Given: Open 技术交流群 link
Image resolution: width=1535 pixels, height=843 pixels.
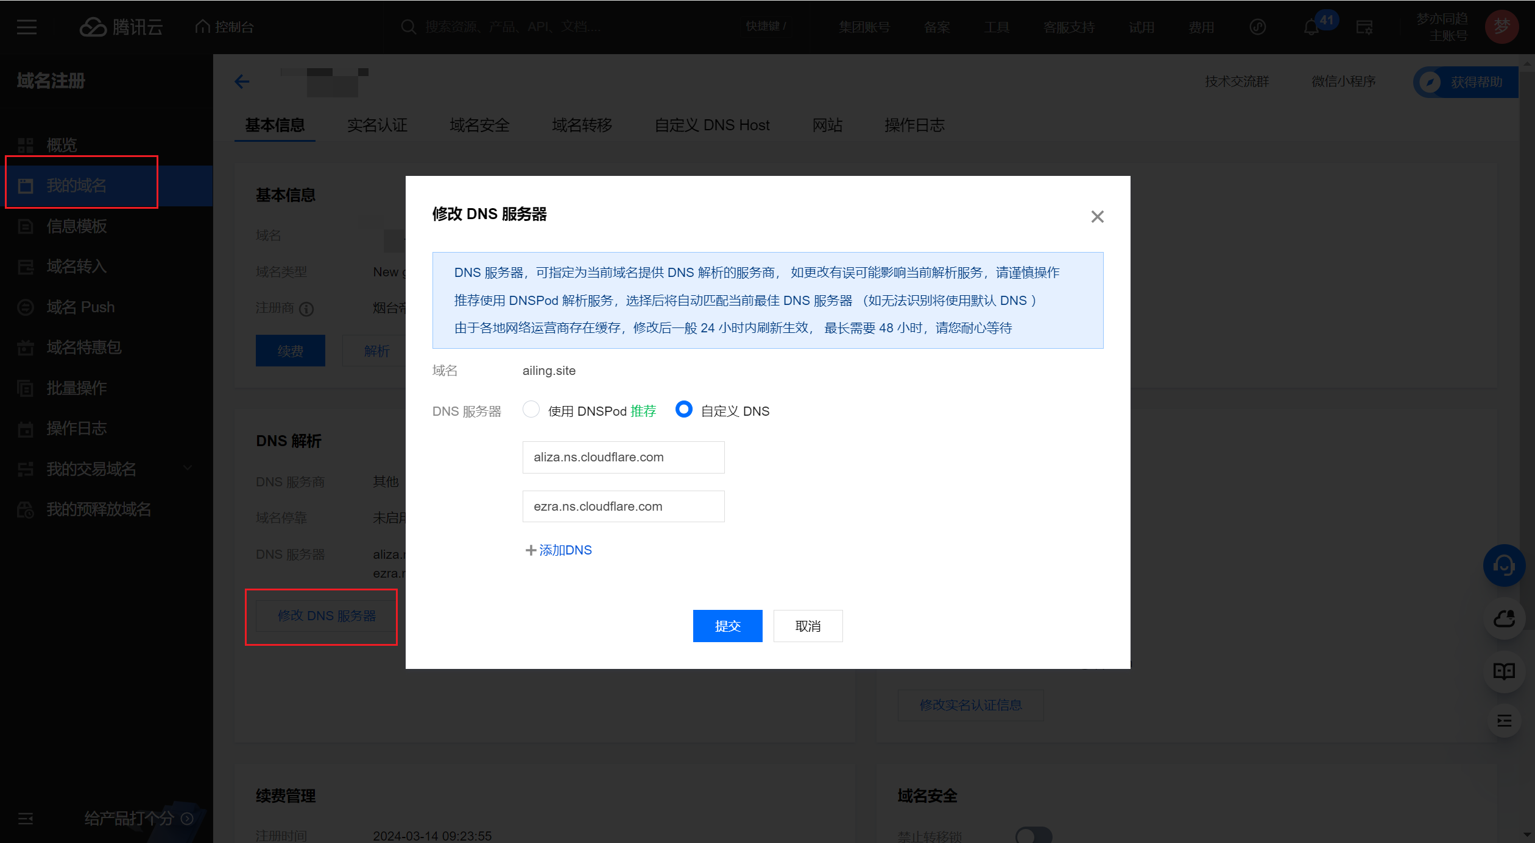Looking at the screenshot, I should pos(1237,82).
